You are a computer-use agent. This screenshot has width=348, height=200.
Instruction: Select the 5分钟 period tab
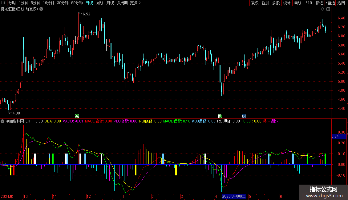[x=35, y=3]
